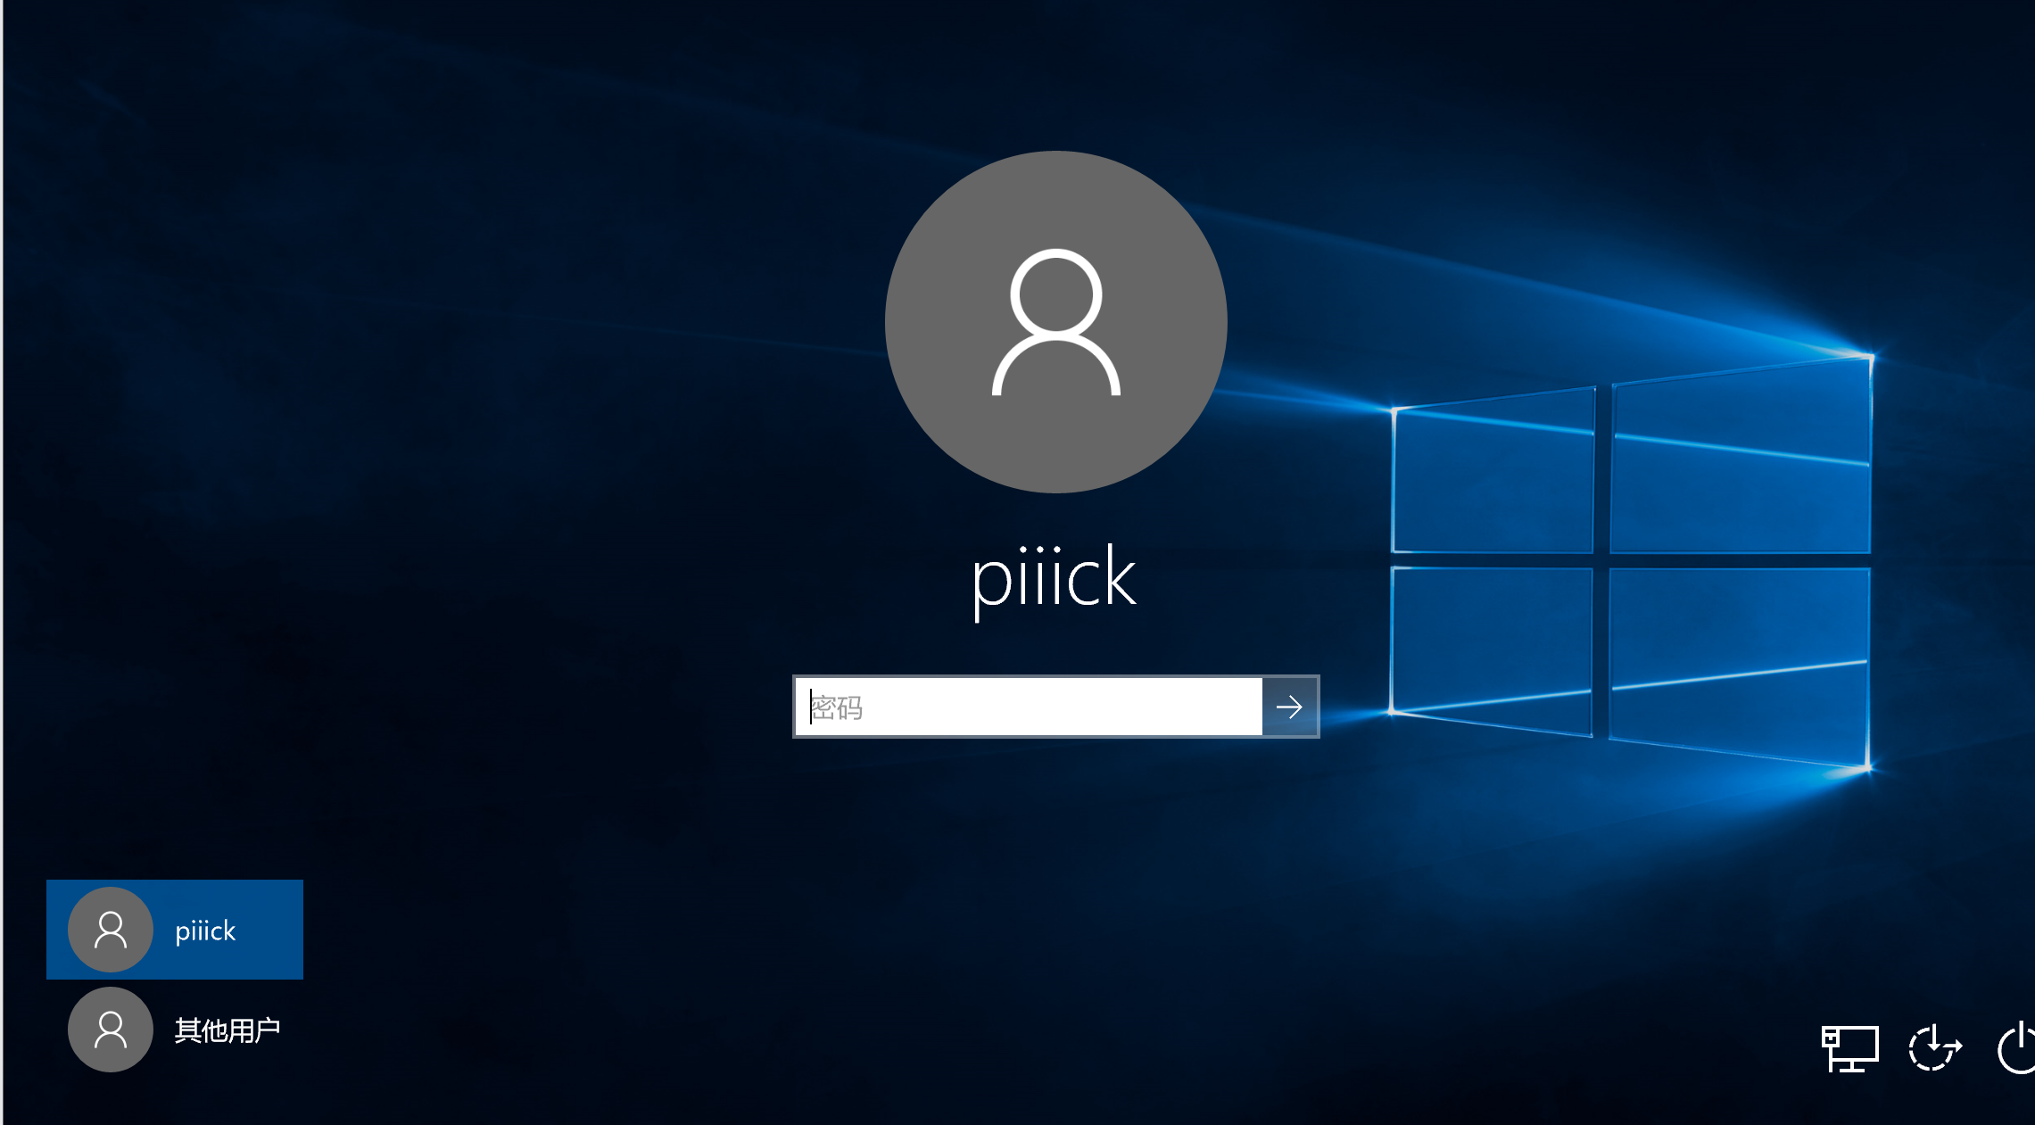Open the Ease of Access icon
Screen dimensions: 2035x1125
tap(1934, 1047)
